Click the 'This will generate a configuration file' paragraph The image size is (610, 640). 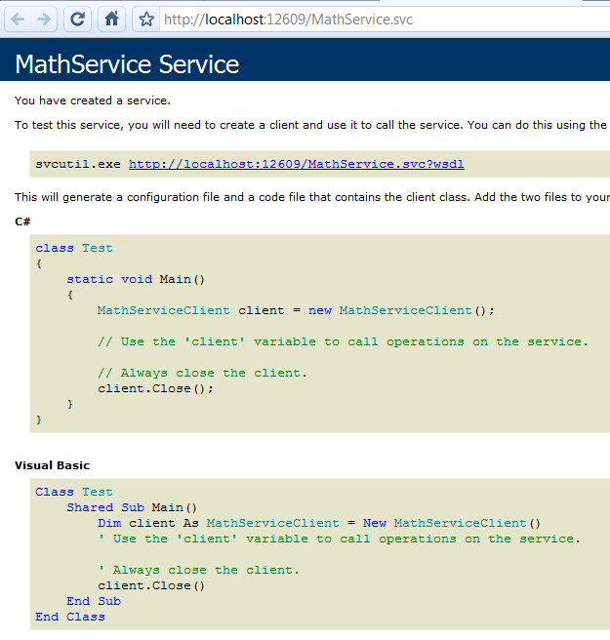tap(312, 197)
